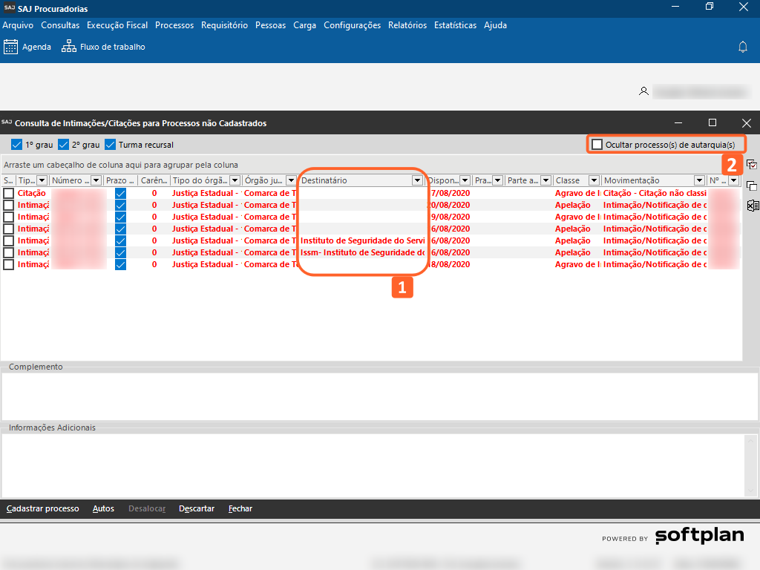This screenshot has width=760, height=570.
Task: Click the Descartar button
Action: tap(197, 508)
